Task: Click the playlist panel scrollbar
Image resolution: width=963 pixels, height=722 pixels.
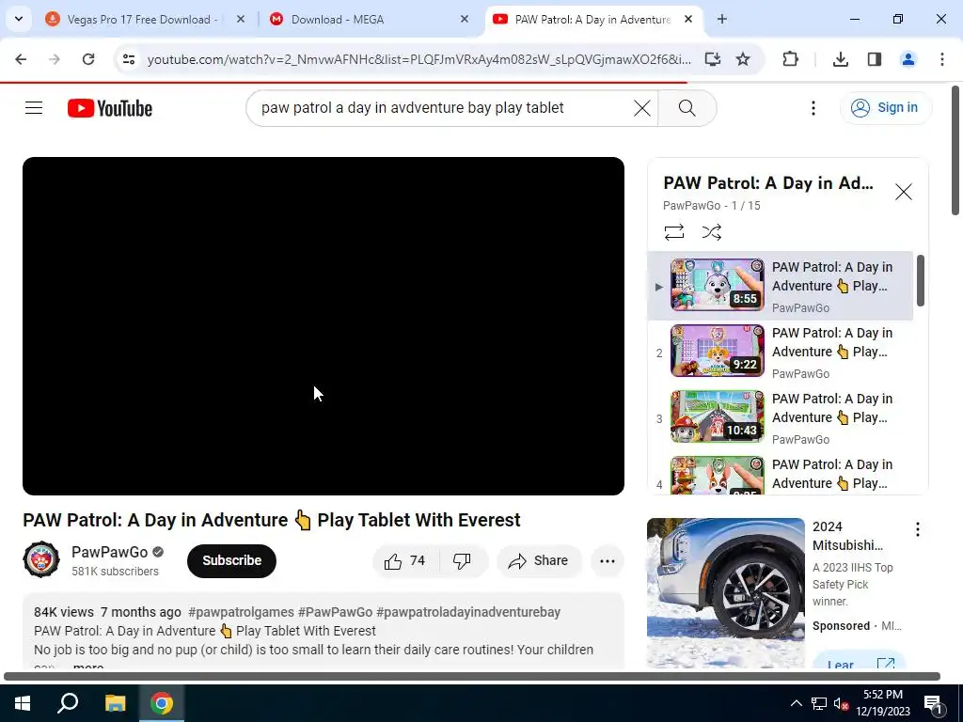Action: (920, 280)
